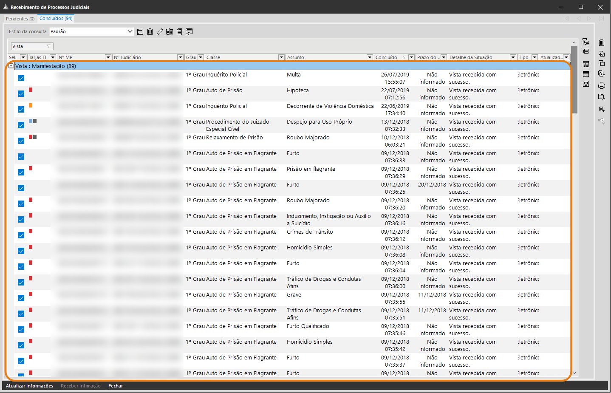The image size is (611, 393).
Task: Click the printer icon in right sidebar
Action: pos(602,85)
